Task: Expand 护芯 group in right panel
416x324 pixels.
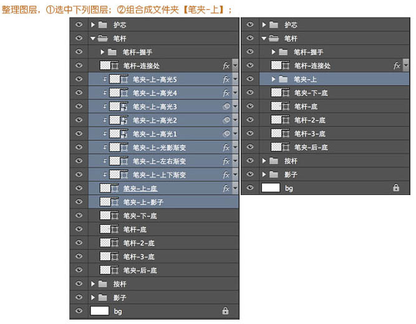Action: pyautogui.click(x=264, y=25)
